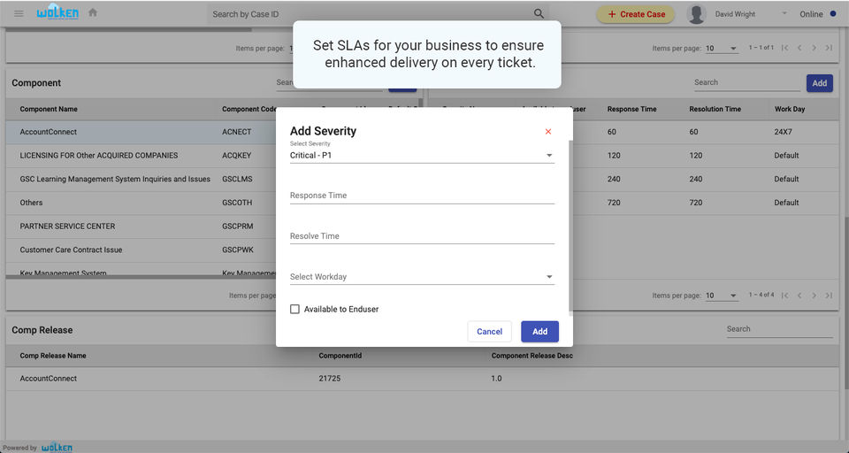Click the David Wright user avatar
The width and height of the screenshot is (849, 453).
(x=697, y=14)
